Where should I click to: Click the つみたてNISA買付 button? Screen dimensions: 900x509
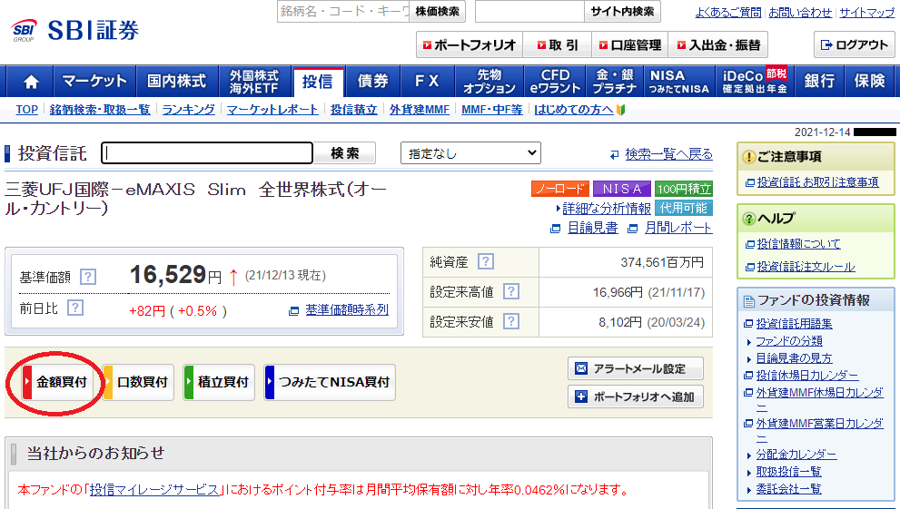pos(330,382)
